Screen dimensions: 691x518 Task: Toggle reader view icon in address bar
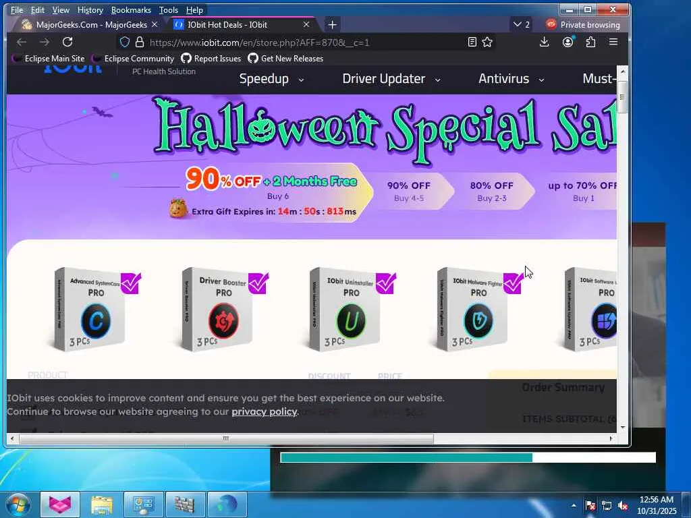click(x=472, y=42)
